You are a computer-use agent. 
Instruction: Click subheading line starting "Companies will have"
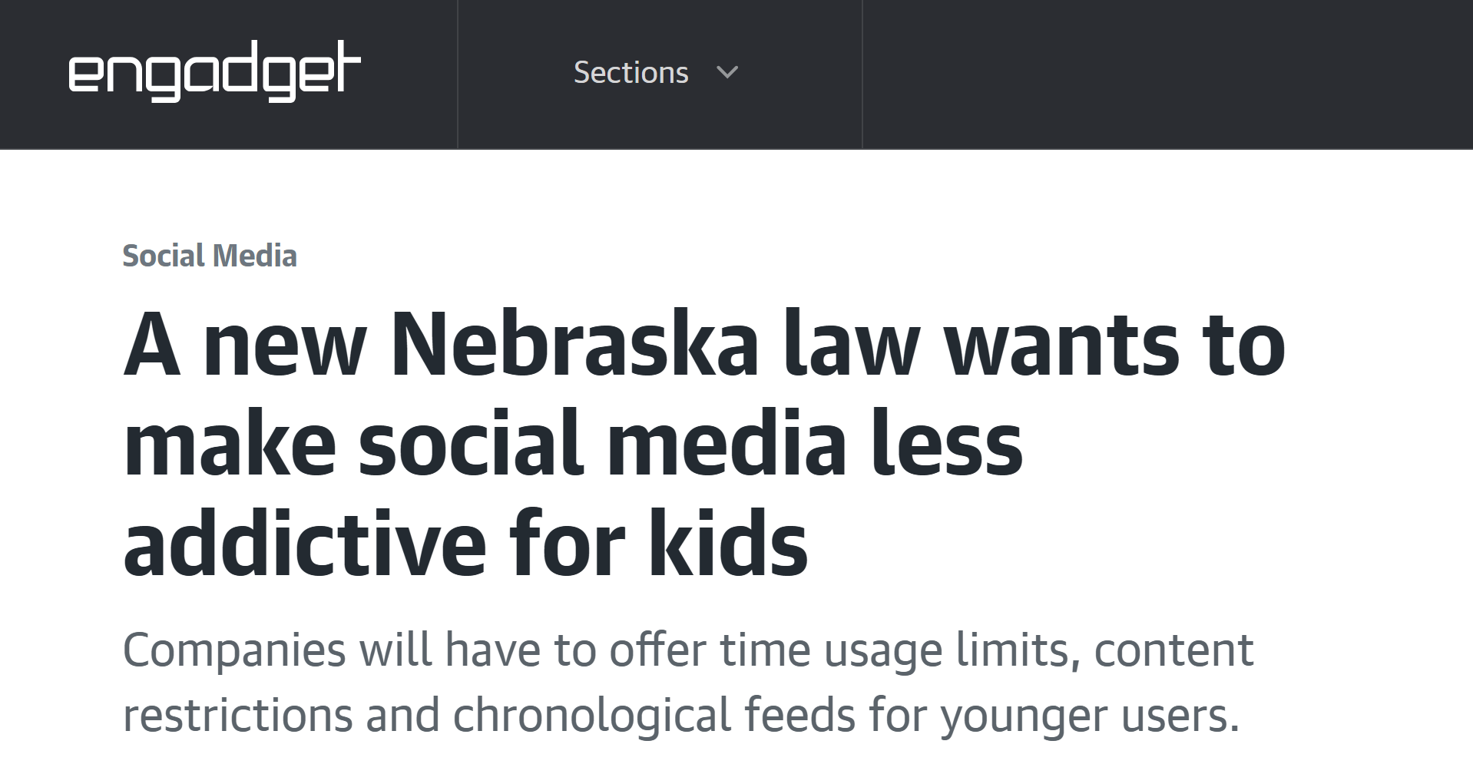pos(687,650)
